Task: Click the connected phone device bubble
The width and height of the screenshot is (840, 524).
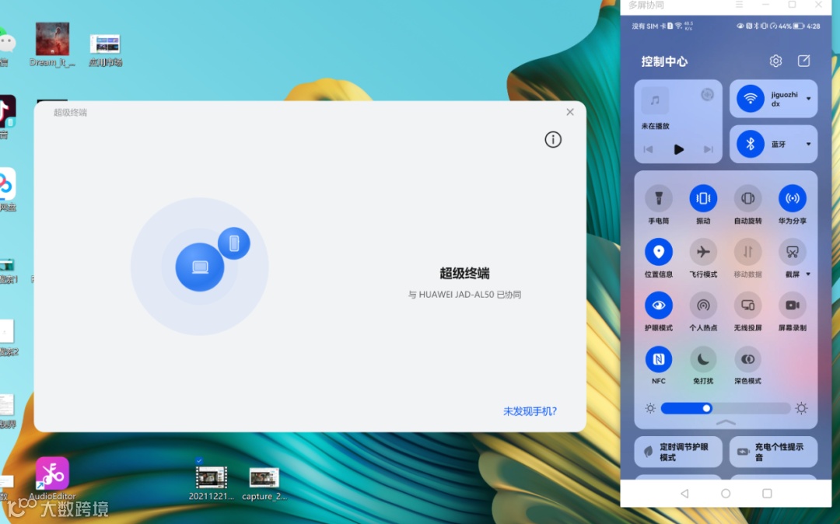Action: point(234,243)
